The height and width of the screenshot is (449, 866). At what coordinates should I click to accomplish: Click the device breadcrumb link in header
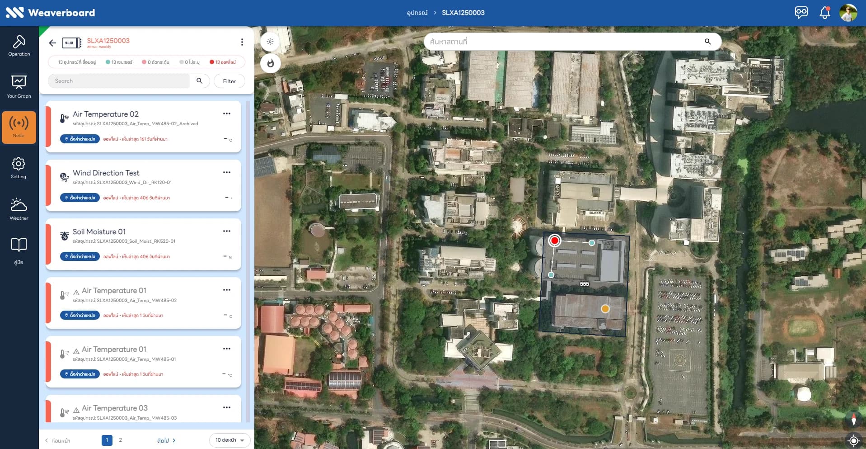[417, 13]
